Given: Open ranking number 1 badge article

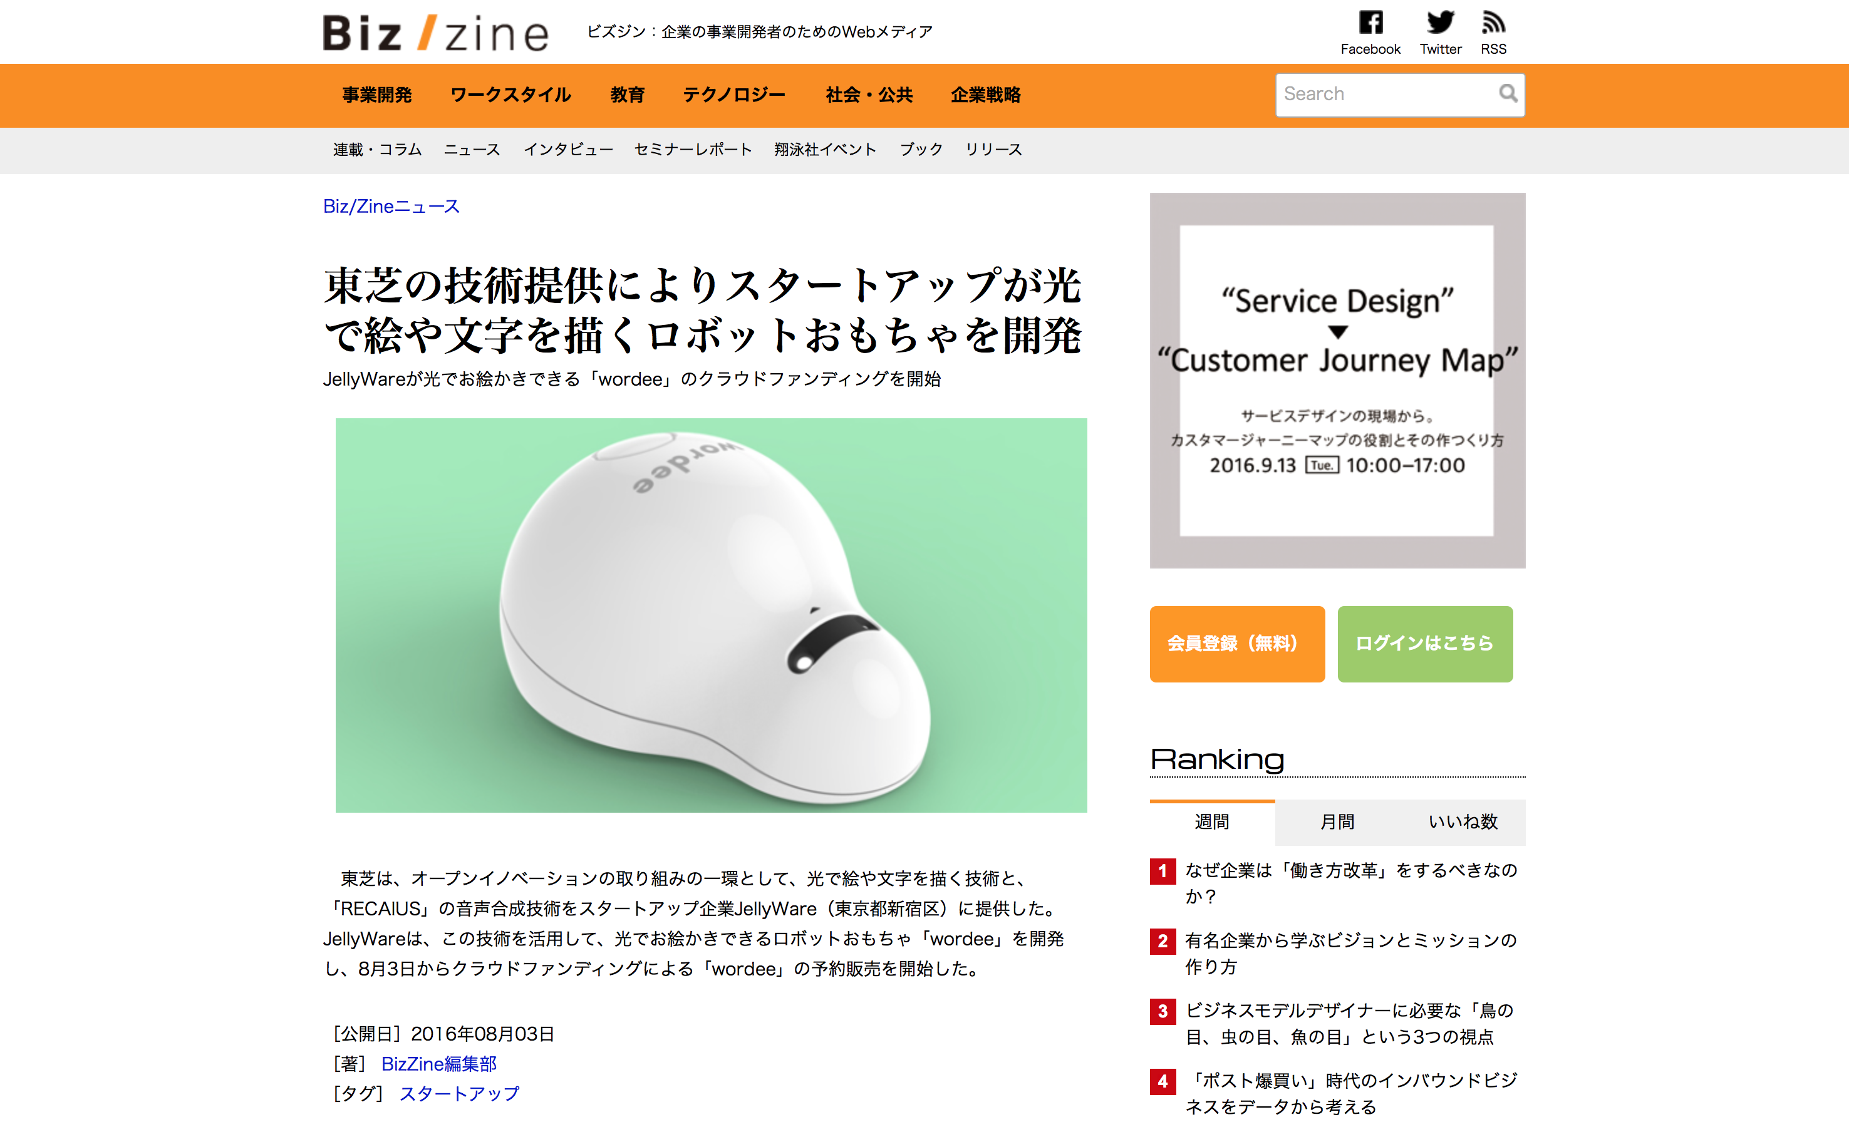Looking at the screenshot, I should click(x=1163, y=871).
